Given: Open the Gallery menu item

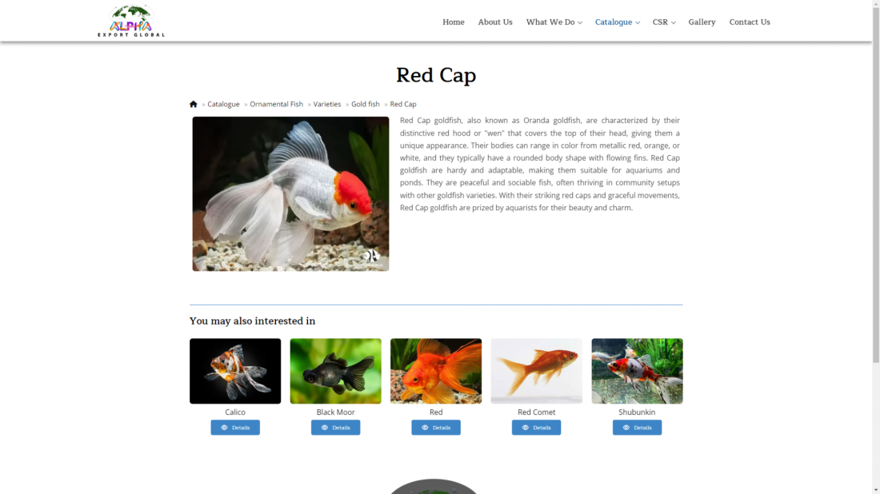Looking at the screenshot, I should [x=702, y=22].
